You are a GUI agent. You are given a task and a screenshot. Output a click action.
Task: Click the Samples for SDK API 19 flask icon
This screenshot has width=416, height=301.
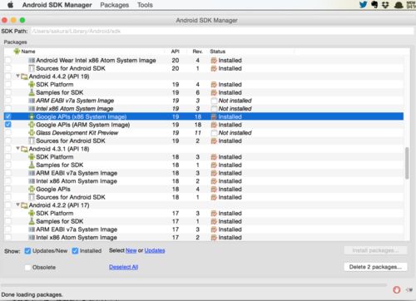coord(32,92)
